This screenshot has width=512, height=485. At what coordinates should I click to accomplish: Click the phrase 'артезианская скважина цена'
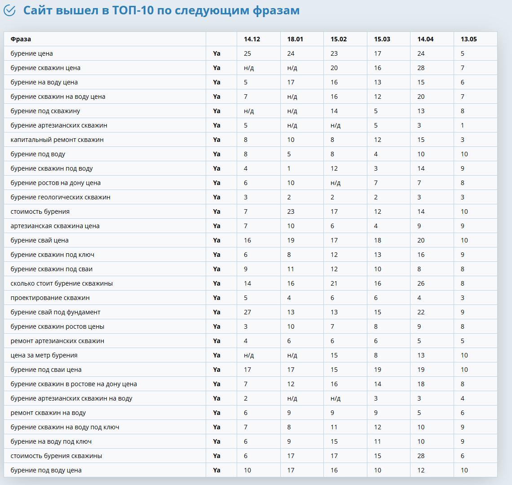(x=55, y=226)
